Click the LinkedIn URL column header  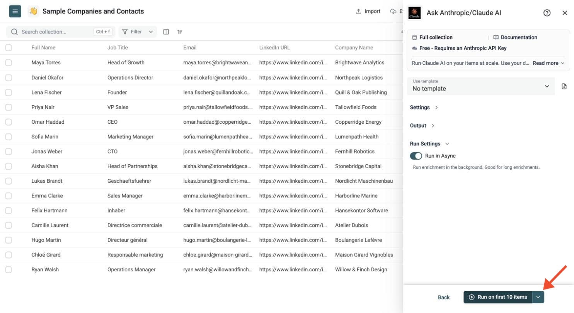(x=274, y=48)
